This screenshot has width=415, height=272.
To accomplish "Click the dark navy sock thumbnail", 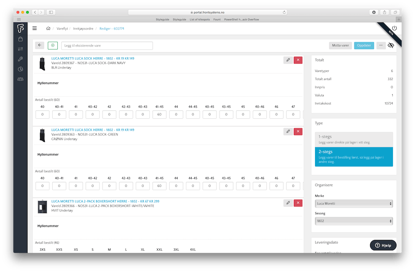I will pyautogui.click(x=42, y=64).
